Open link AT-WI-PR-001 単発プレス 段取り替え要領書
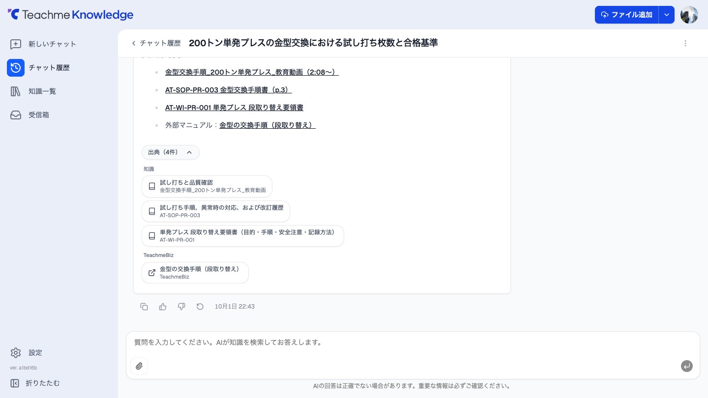 [x=234, y=108]
